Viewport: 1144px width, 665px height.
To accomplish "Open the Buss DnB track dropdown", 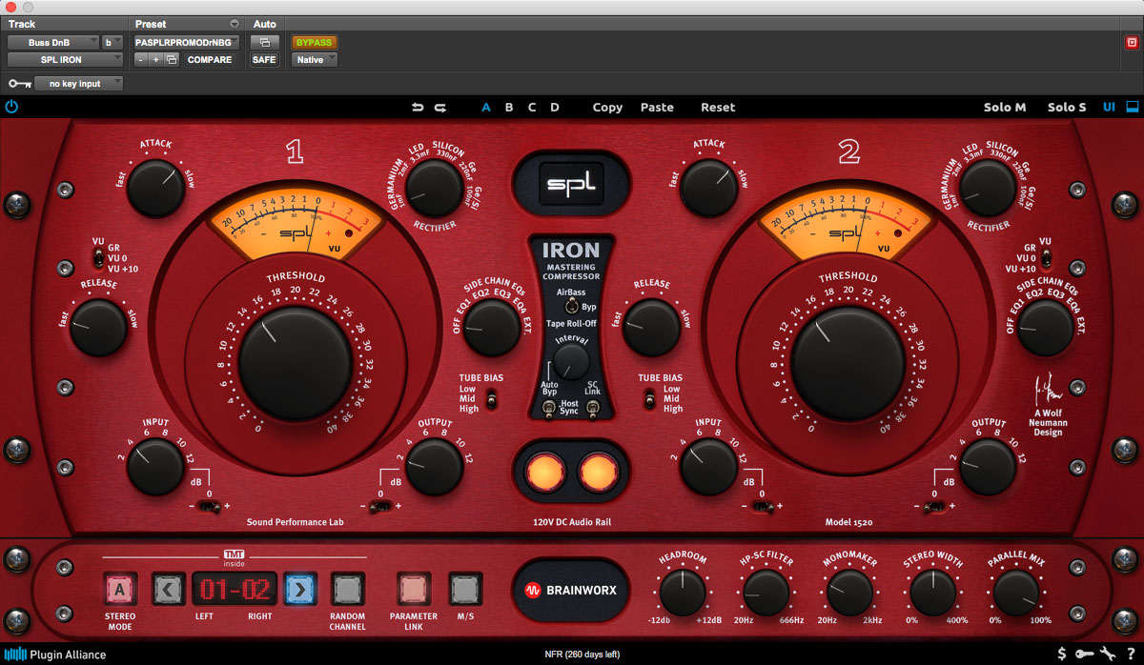I will point(53,42).
